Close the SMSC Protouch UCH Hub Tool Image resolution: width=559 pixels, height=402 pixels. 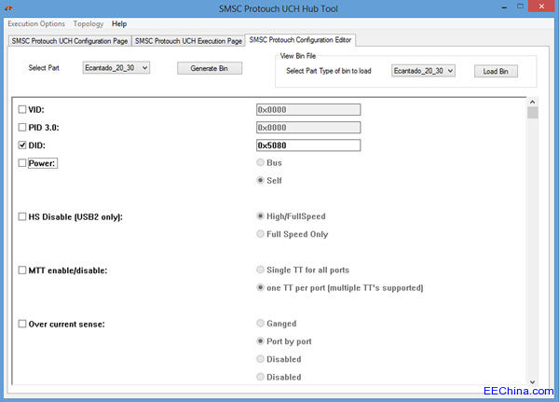click(541, 7)
